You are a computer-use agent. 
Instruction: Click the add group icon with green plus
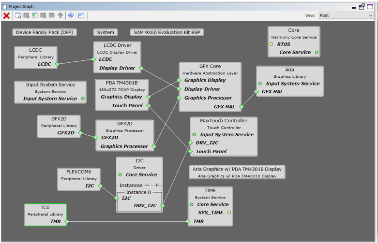[18, 15]
